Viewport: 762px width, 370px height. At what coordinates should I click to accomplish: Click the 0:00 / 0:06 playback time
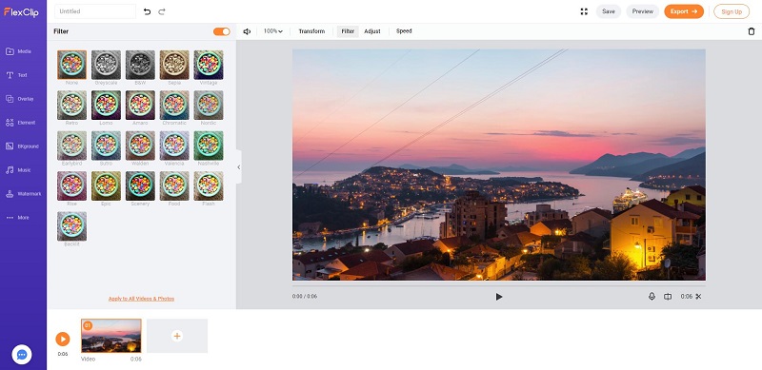[305, 296]
